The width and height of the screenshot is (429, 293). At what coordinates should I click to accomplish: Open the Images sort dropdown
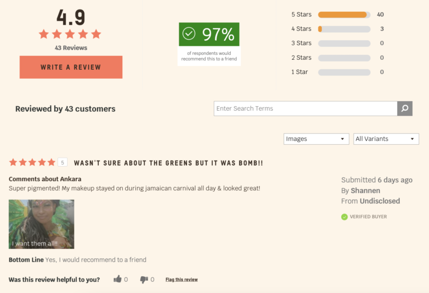(316, 139)
